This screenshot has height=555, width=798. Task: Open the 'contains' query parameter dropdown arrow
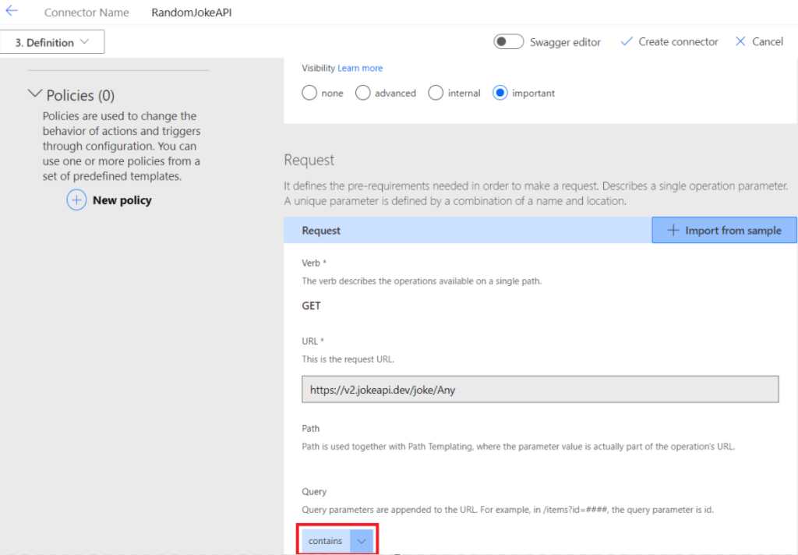(x=361, y=541)
